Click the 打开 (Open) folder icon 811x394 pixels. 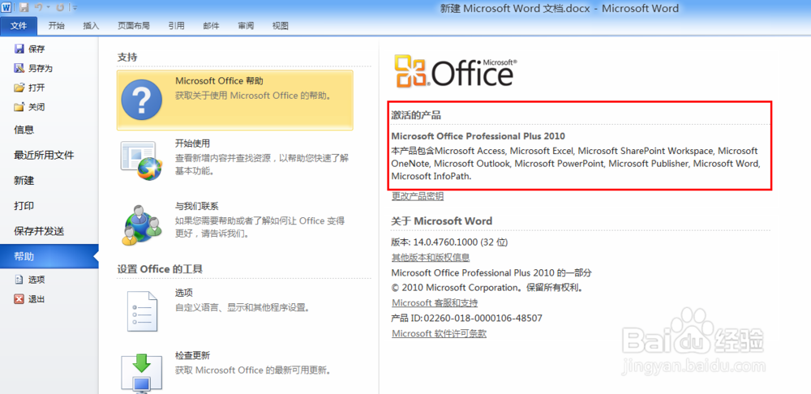click(19, 88)
